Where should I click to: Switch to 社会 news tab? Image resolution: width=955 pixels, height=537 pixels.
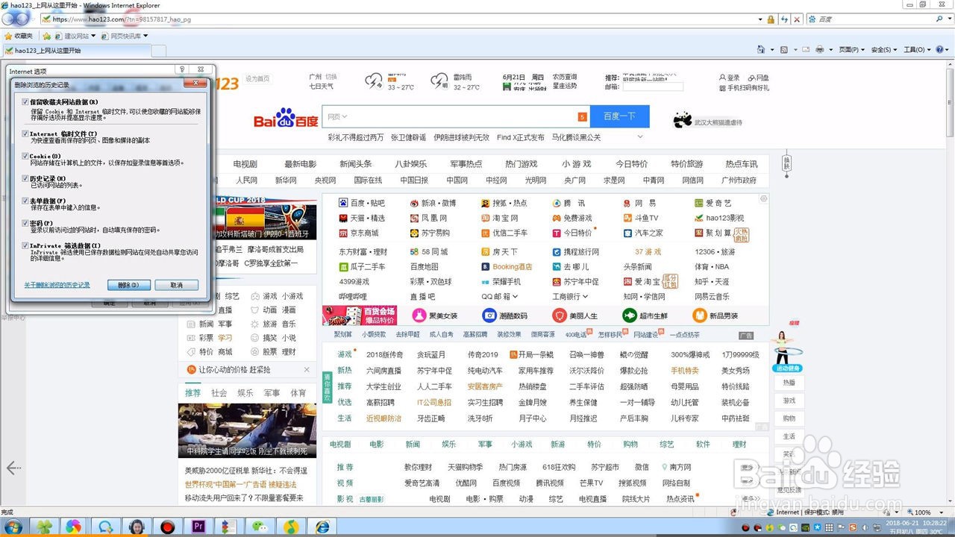(x=219, y=392)
